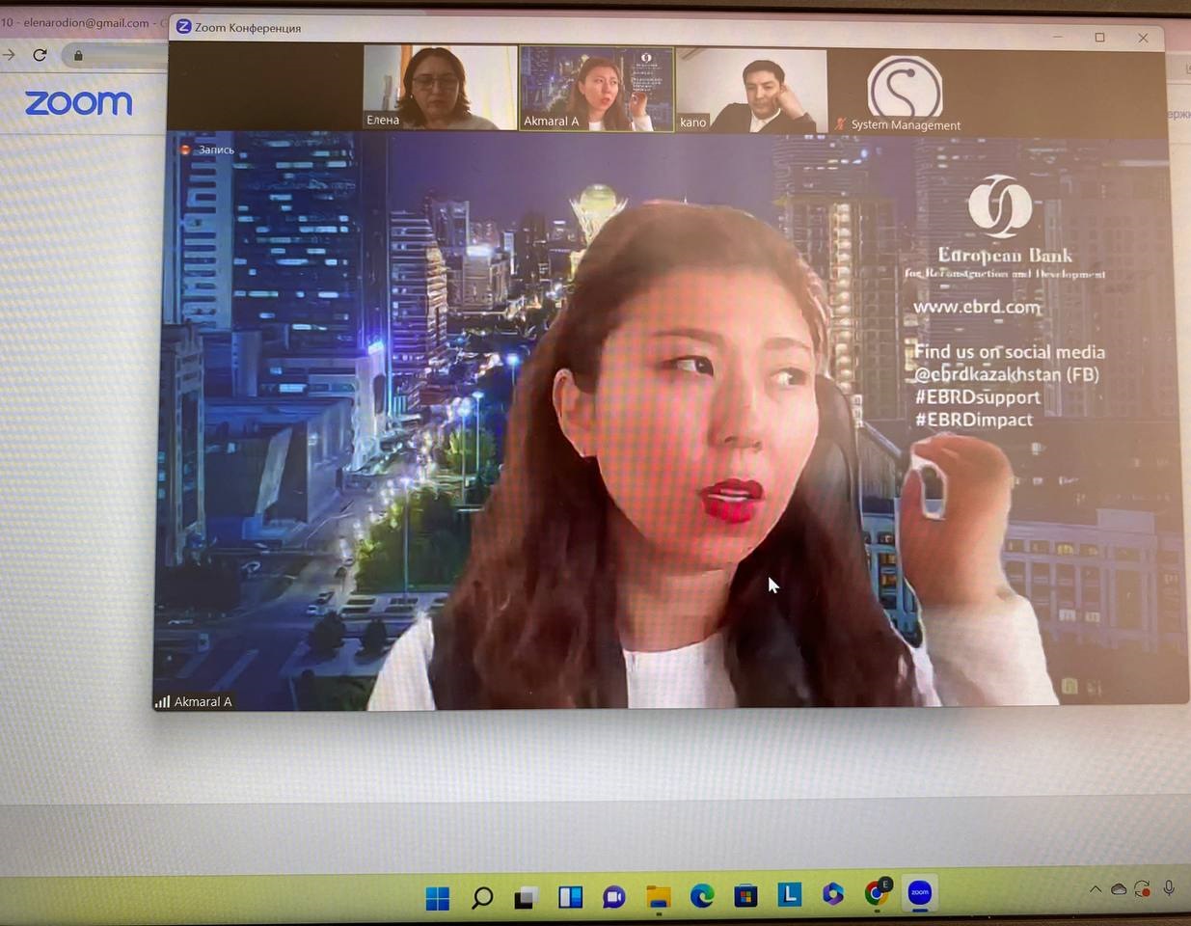Maximize the Zoom Конференция window

1099,38
